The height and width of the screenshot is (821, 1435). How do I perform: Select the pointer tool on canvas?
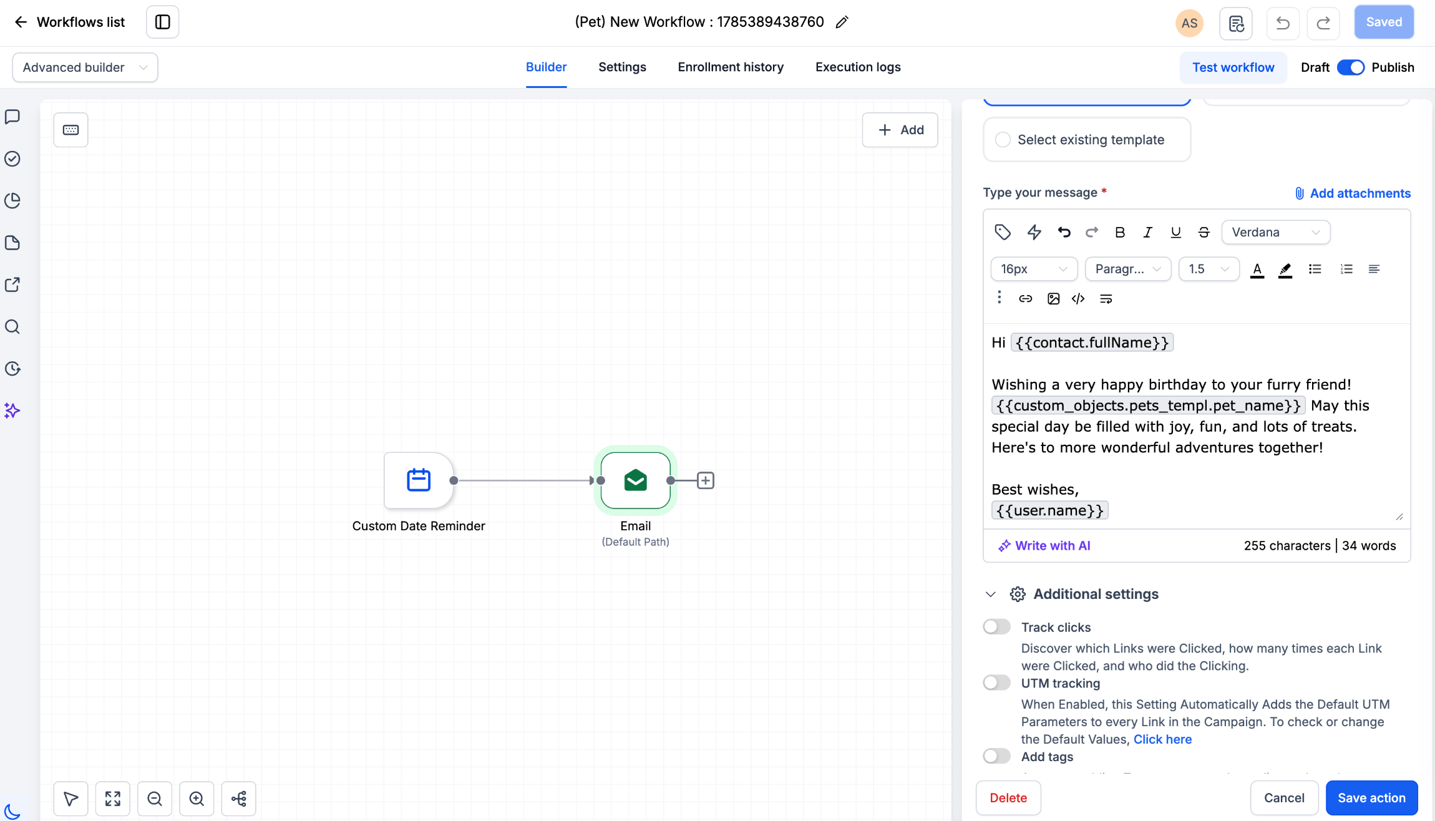tap(71, 799)
